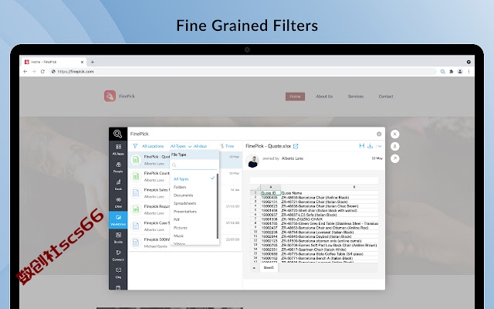This screenshot has height=309, width=494.
Task: Open the All days filter
Action: point(201,146)
